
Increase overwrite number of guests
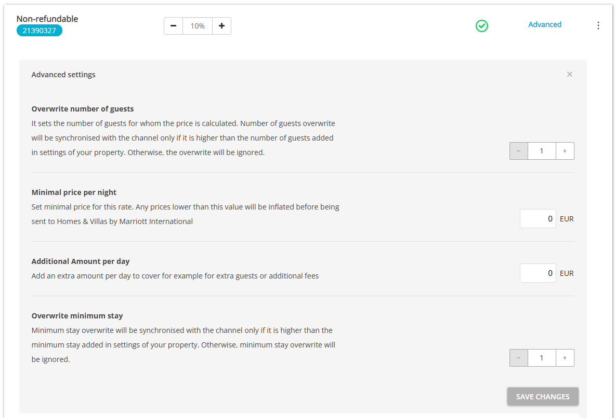pos(565,151)
